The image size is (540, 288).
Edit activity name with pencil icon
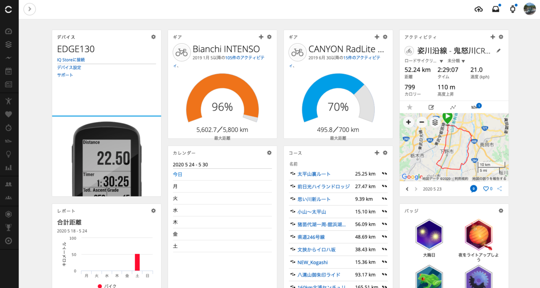pyautogui.click(x=498, y=50)
